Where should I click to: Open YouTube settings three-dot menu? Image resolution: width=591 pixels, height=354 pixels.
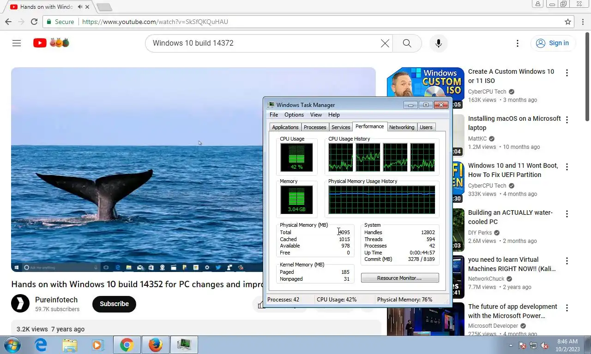518,43
